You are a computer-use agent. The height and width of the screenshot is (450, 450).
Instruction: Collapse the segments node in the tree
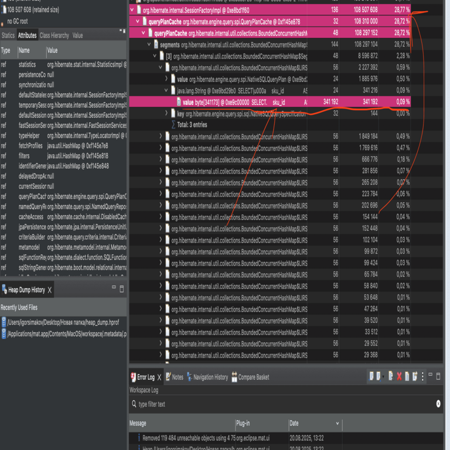pos(149,45)
